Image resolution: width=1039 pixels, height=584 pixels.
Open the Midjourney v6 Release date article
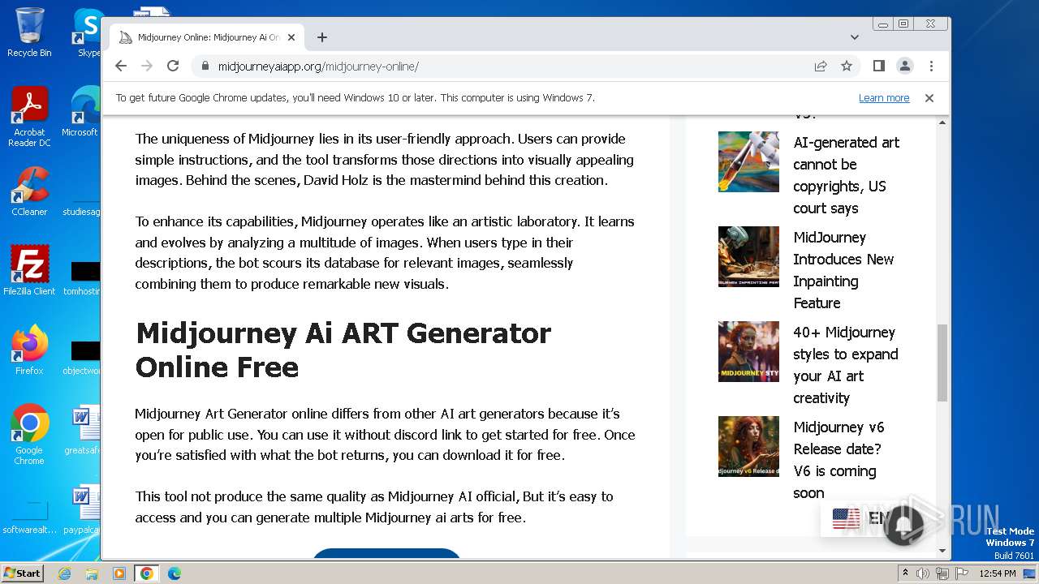[839, 460]
